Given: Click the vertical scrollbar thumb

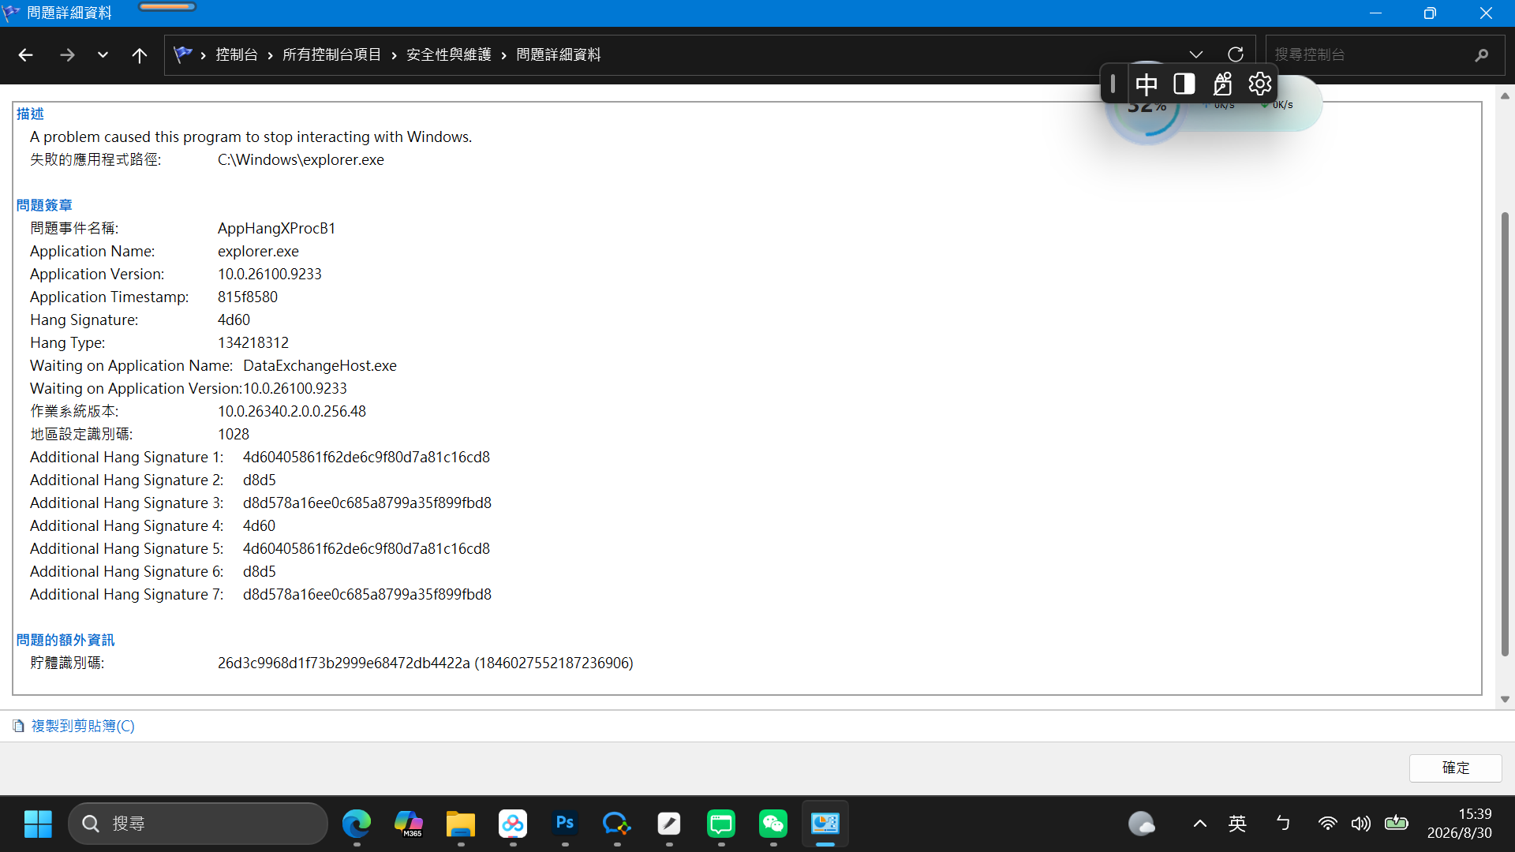Looking at the screenshot, I should click(1505, 434).
